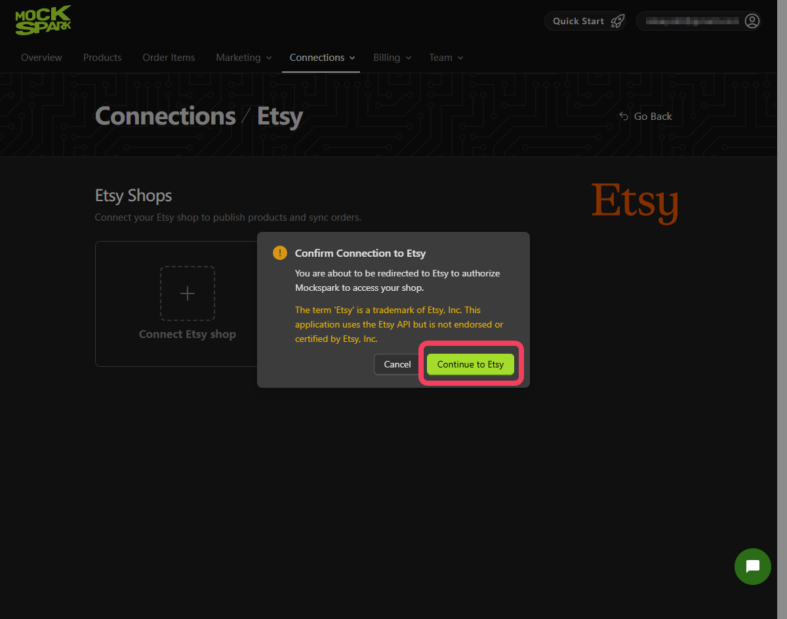The image size is (787, 619).
Task: Click the 'Connect your Etsy shop to publish' description
Action: click(228, 217)
